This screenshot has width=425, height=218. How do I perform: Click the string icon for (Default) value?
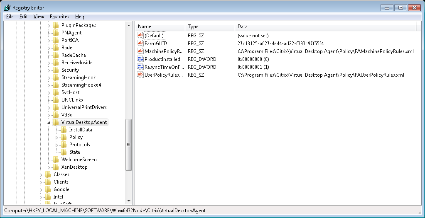click(x=140, y=35)
